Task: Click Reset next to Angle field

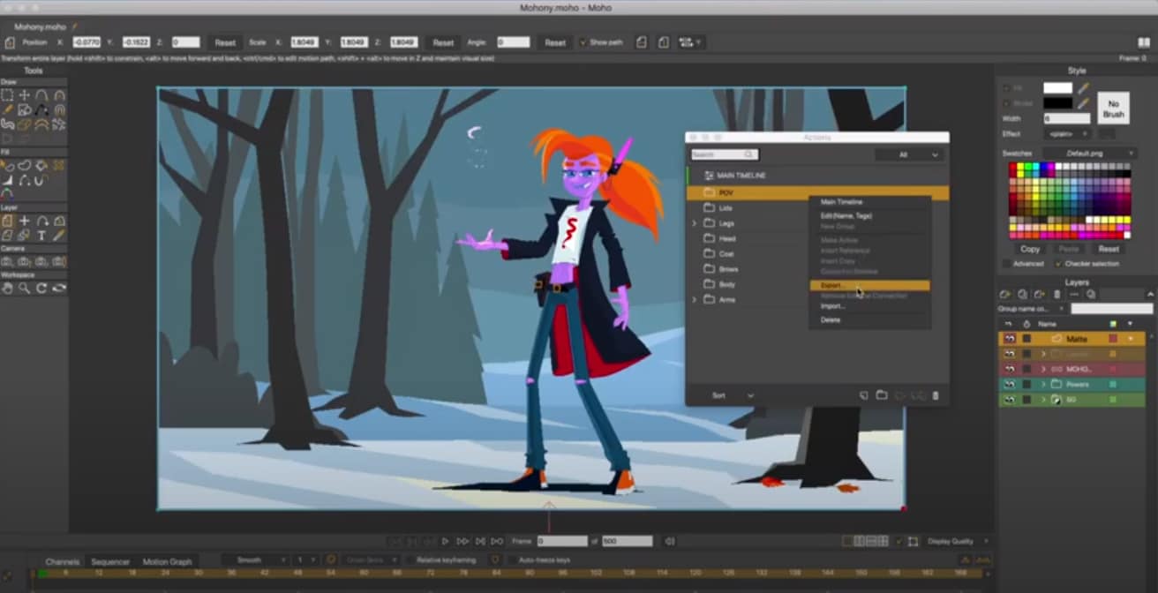Action: 554,42
